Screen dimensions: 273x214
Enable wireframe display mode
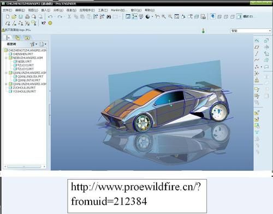pyautogui.click(x=219, y=17)
